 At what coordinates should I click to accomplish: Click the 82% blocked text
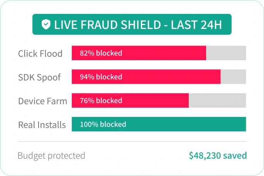[x=101, y=53]
